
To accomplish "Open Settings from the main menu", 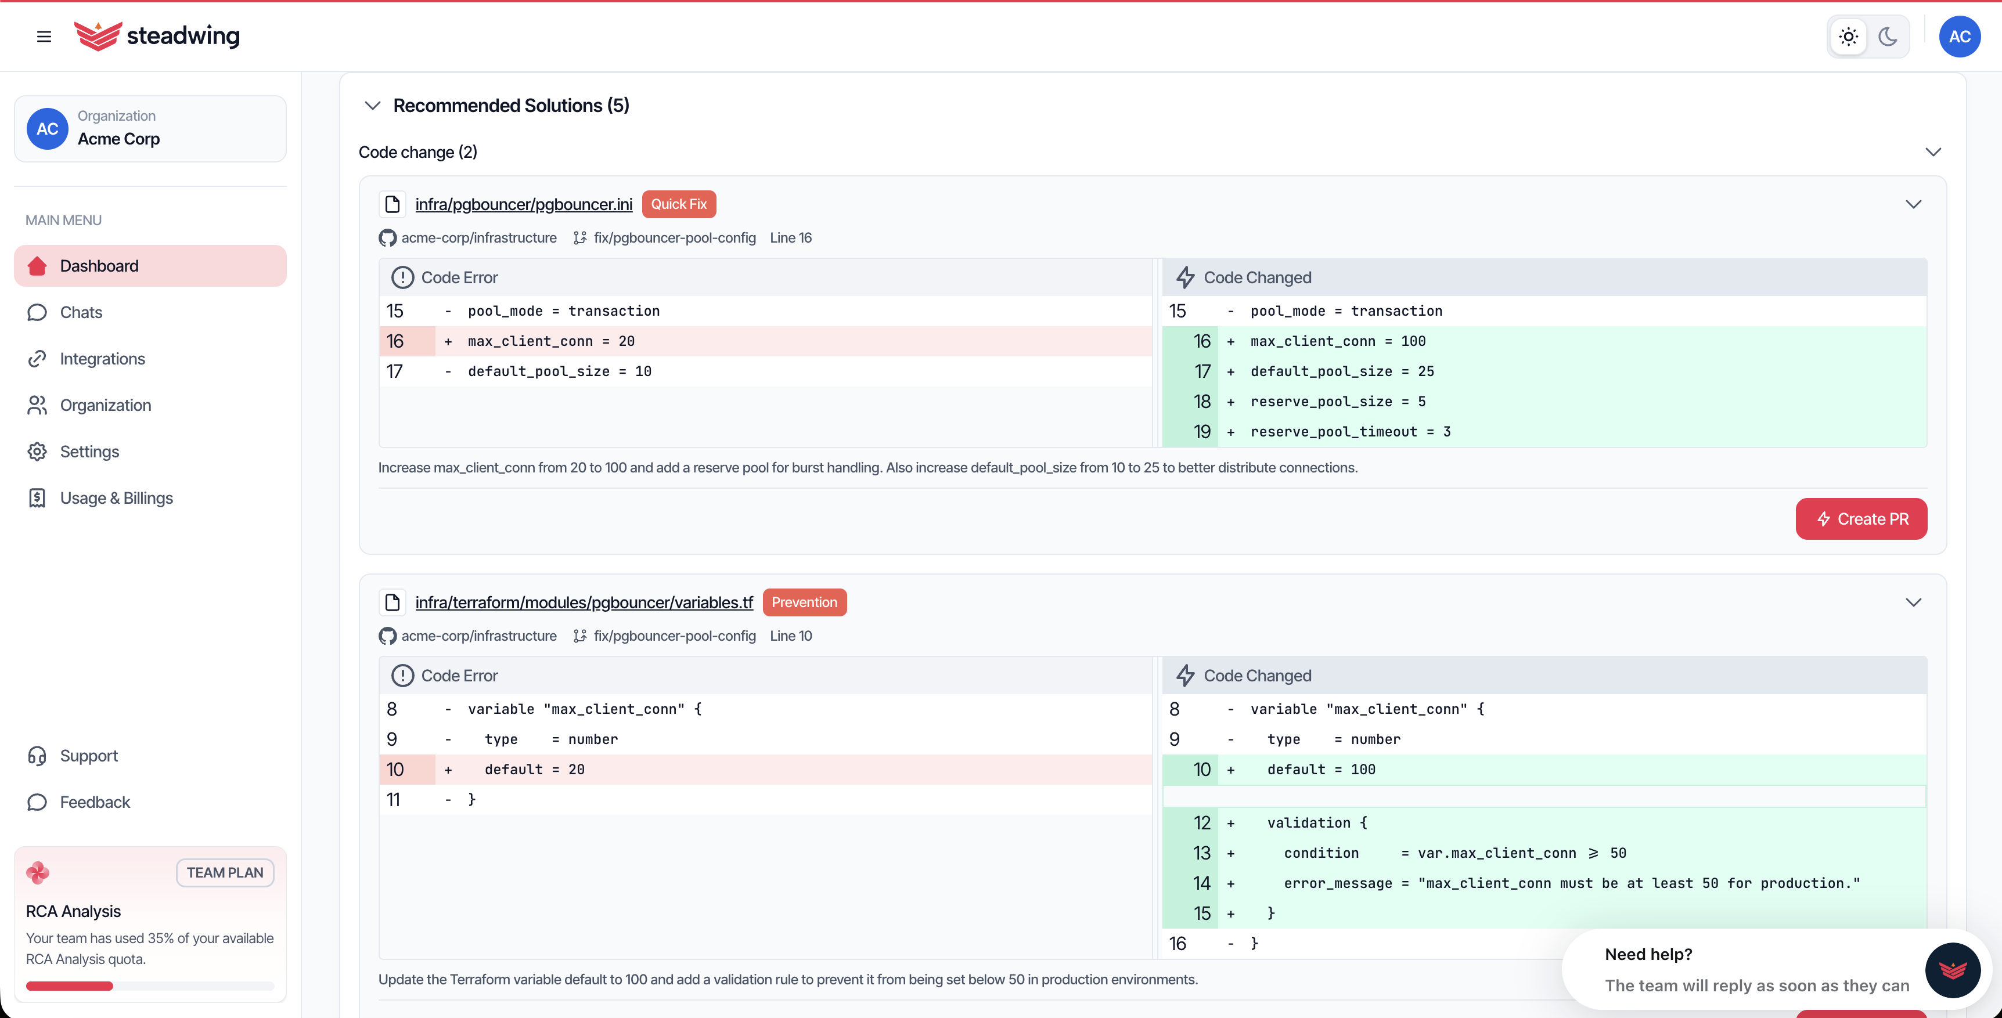I will point(89,452).
